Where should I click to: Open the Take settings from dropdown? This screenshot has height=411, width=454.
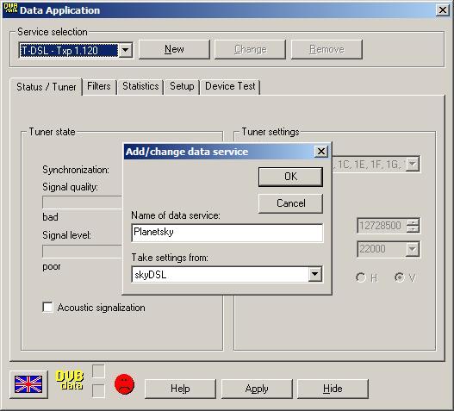[315, 274]
